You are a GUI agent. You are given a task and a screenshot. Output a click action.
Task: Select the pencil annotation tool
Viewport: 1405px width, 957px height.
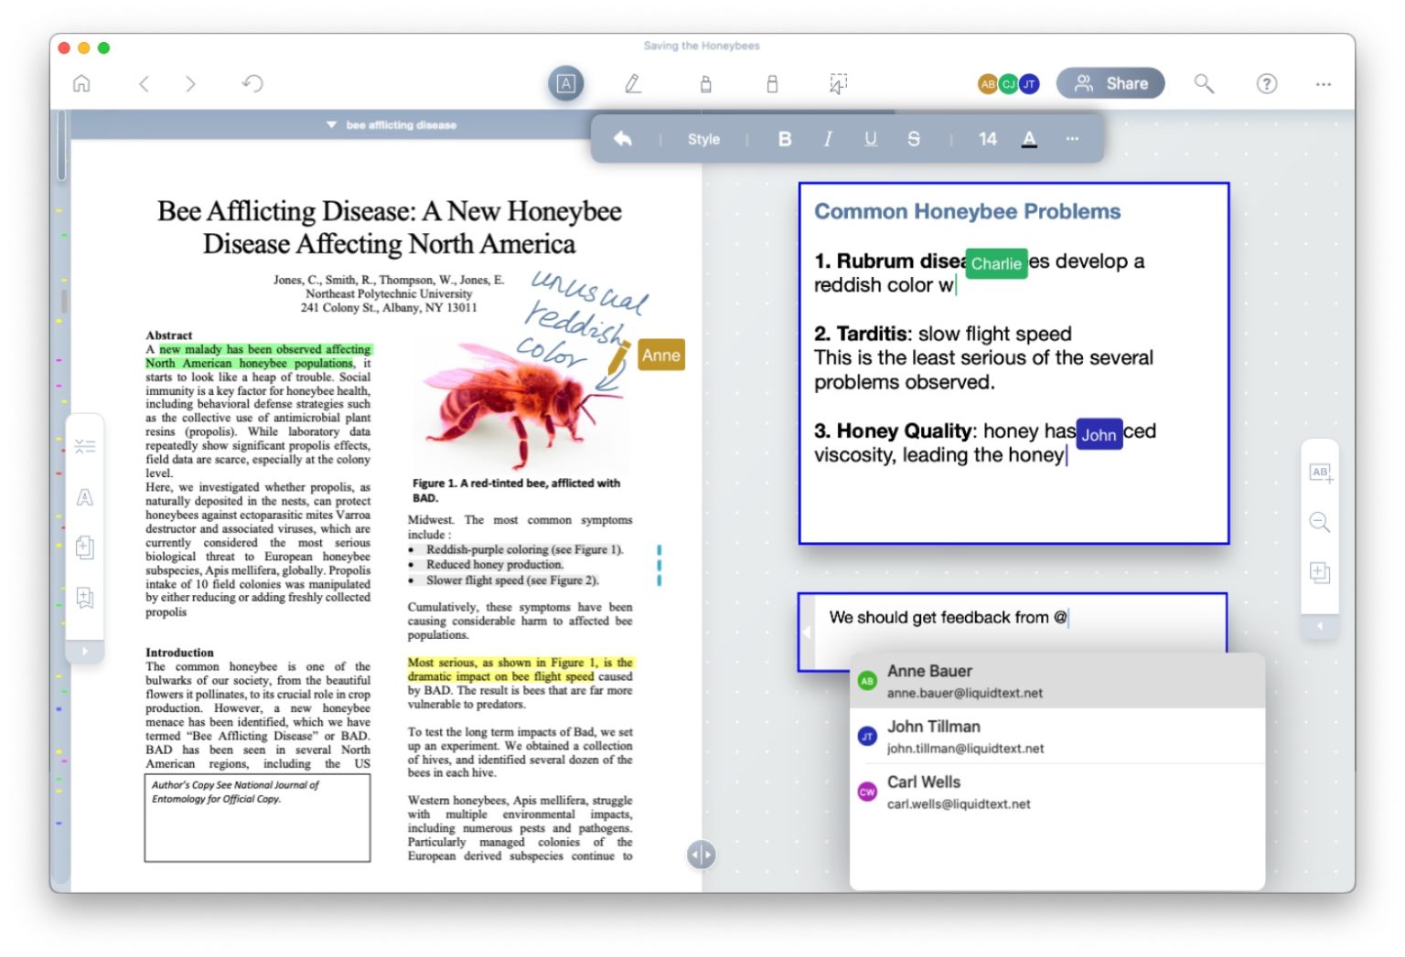coord(634,83)
